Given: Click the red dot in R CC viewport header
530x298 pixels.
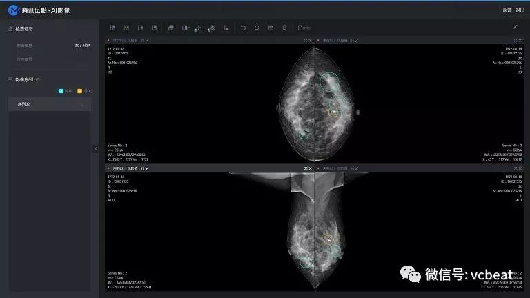Looking at the screenshot, I should pyautogui.click(x=108, y=41).
